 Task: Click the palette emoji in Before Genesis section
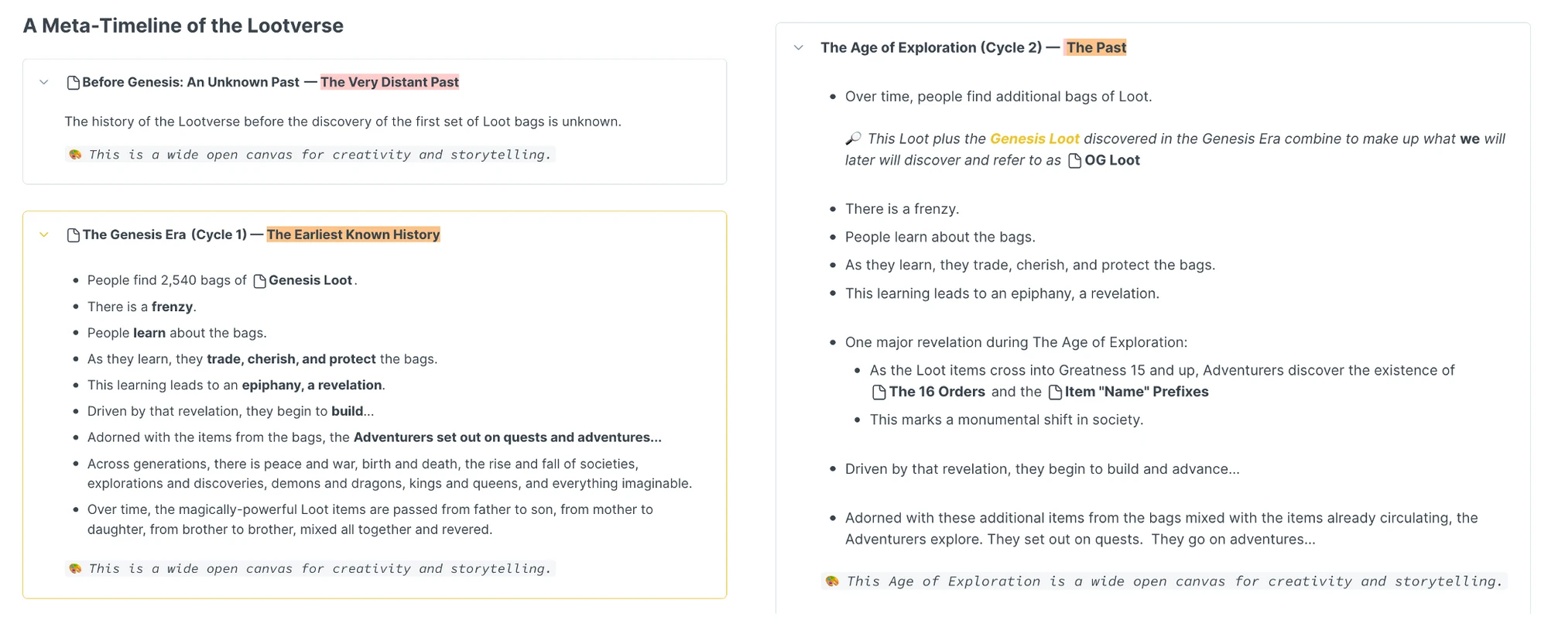75,155
